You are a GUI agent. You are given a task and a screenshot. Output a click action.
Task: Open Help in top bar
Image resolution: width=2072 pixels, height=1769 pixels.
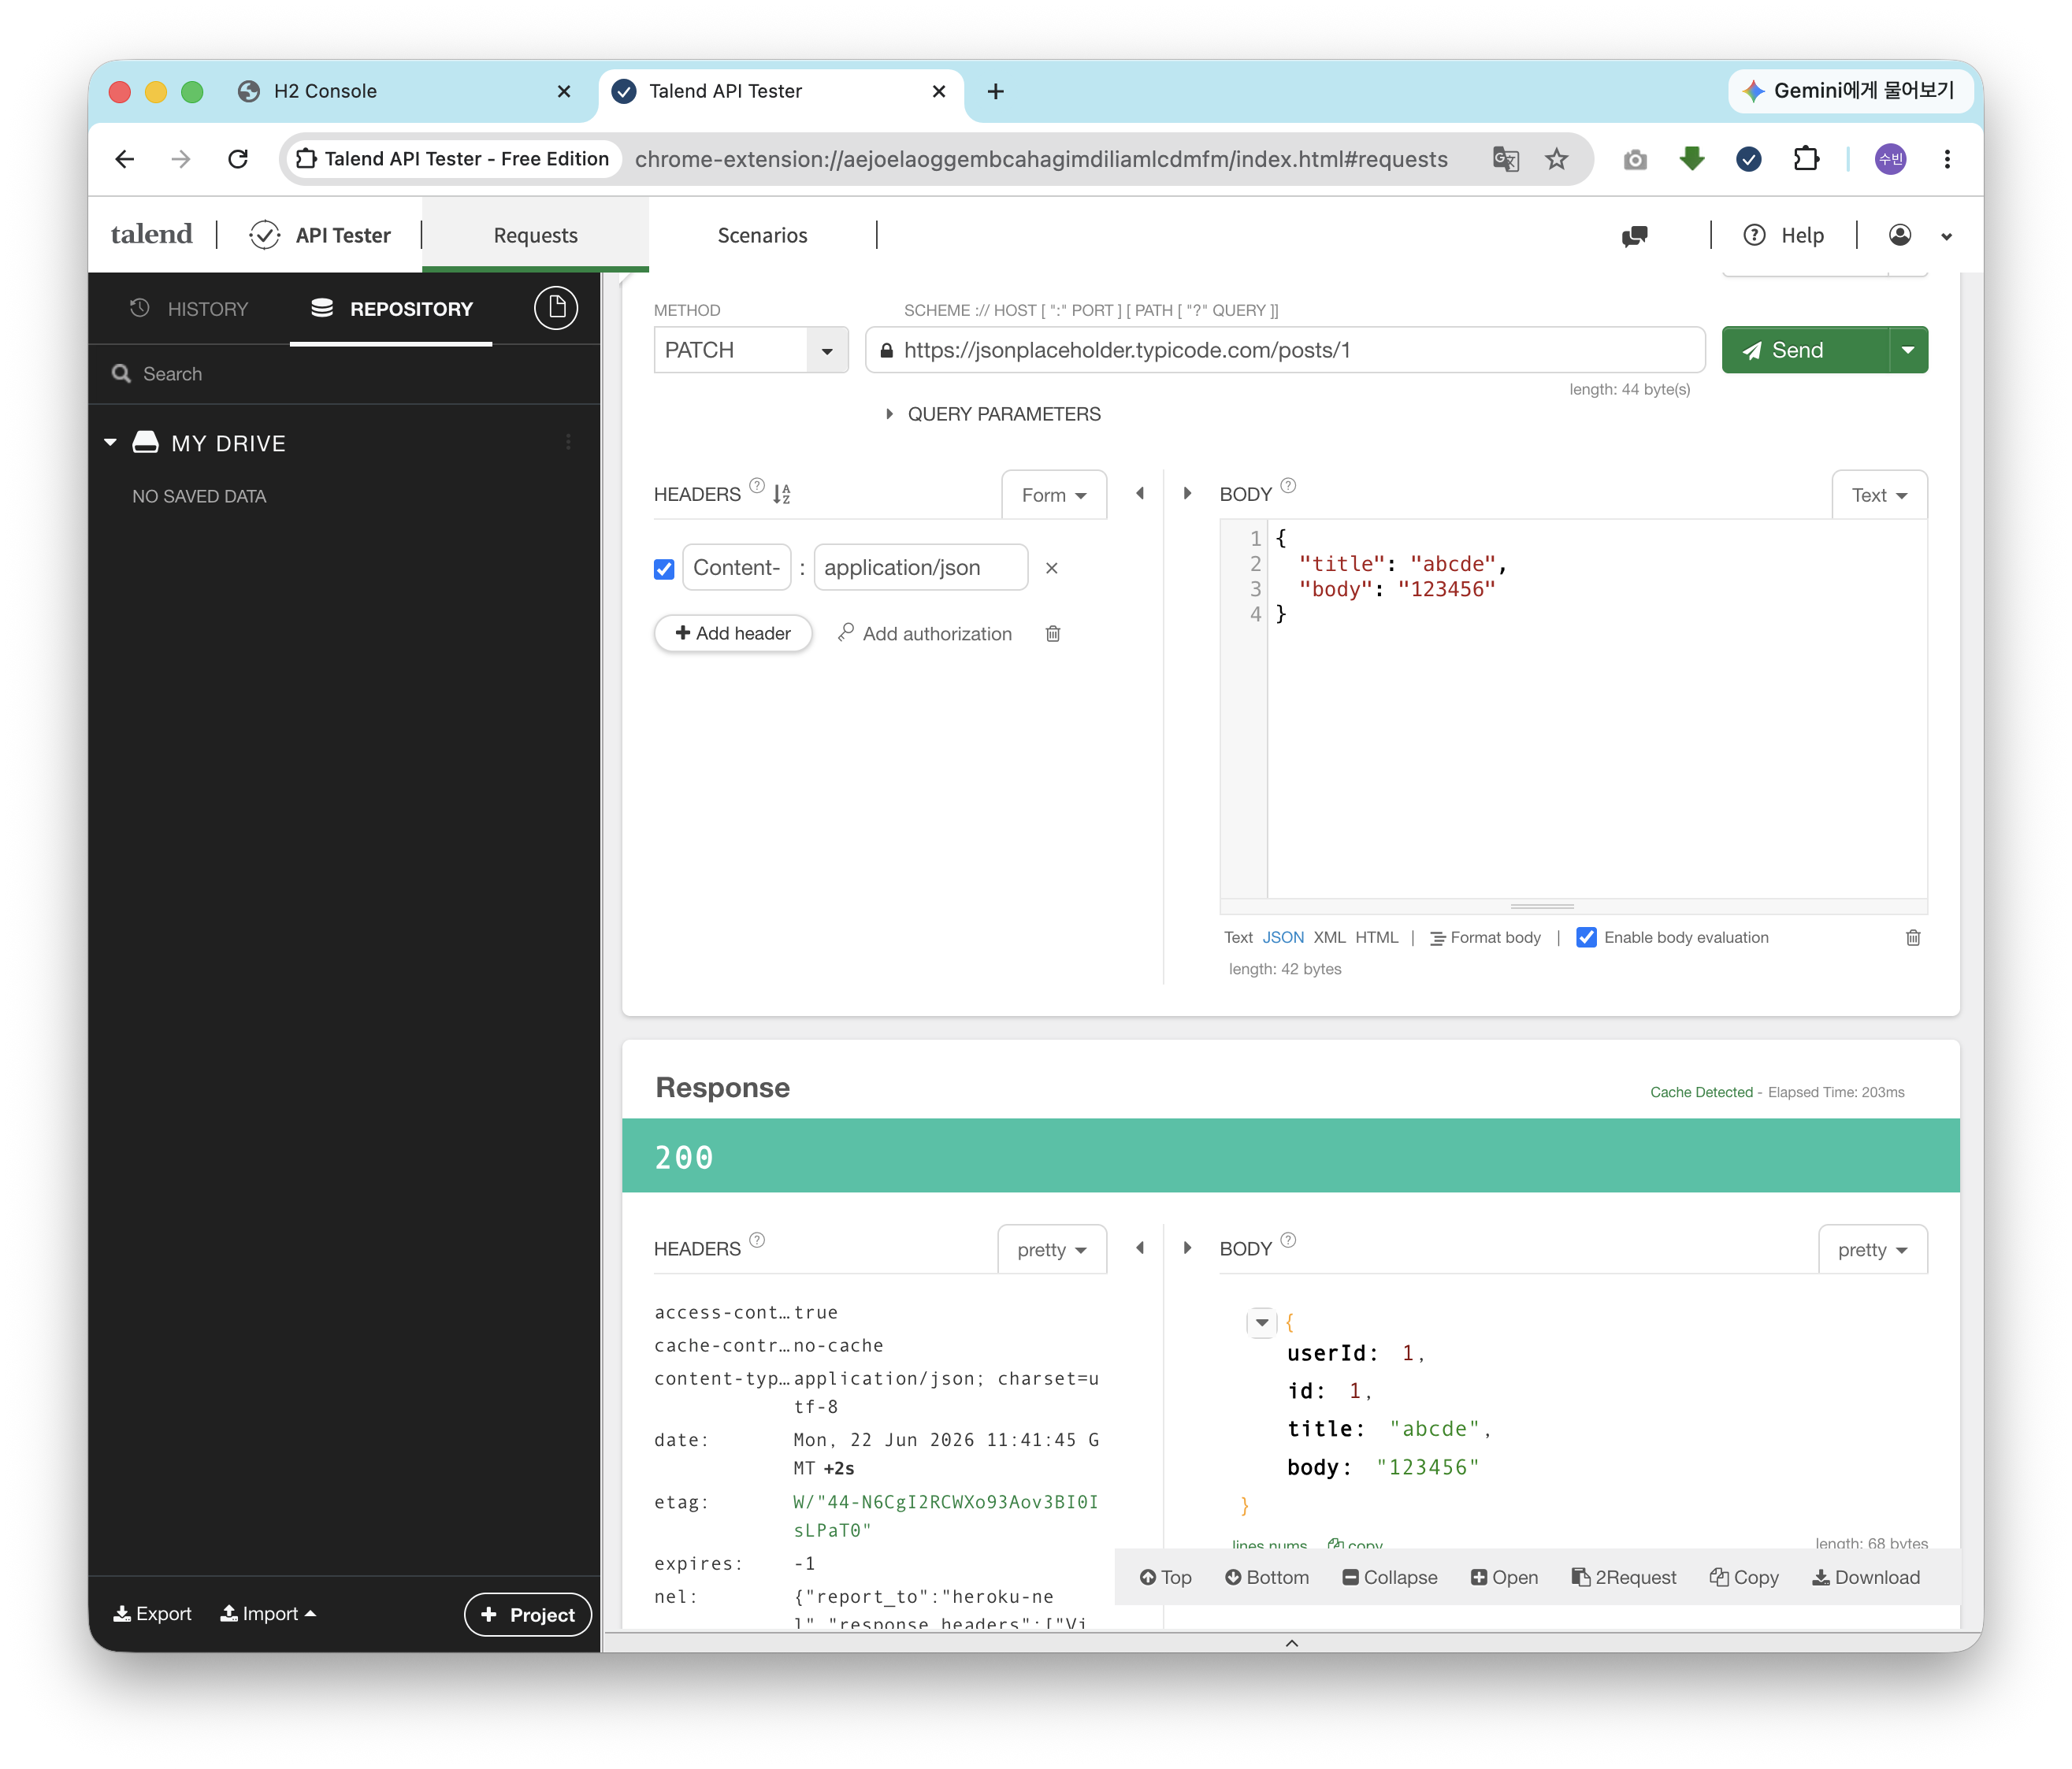coord(1784,235)
